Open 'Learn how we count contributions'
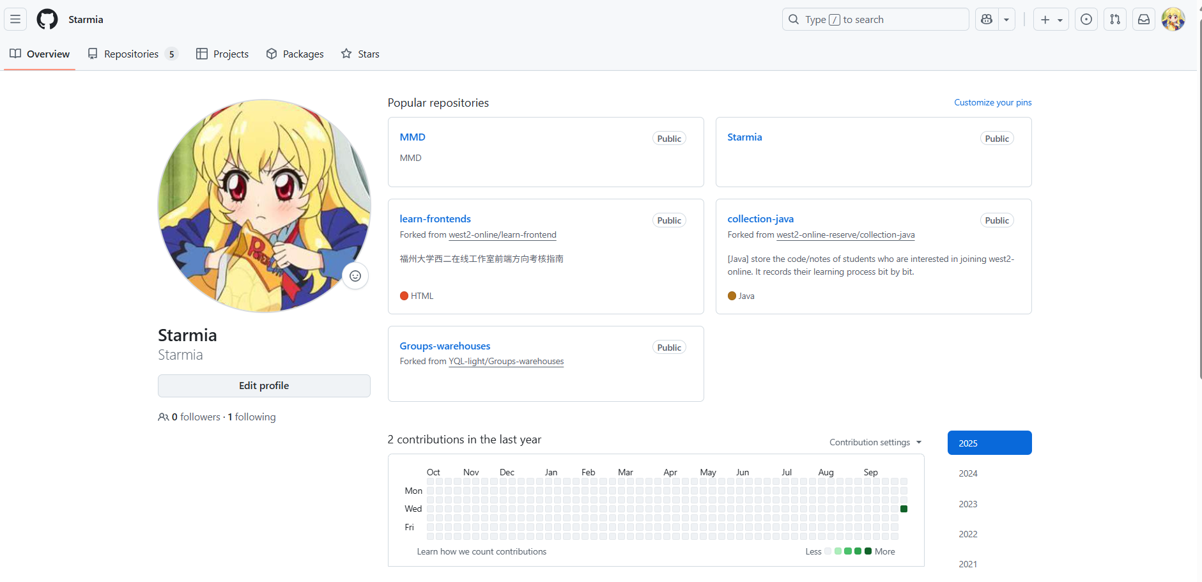Image resolution: width=1202 pixels, height=582 pixels. (x=481, y=552)
